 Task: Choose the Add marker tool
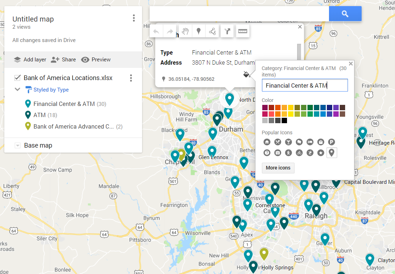pyautogui.click(x=198, y=31)
